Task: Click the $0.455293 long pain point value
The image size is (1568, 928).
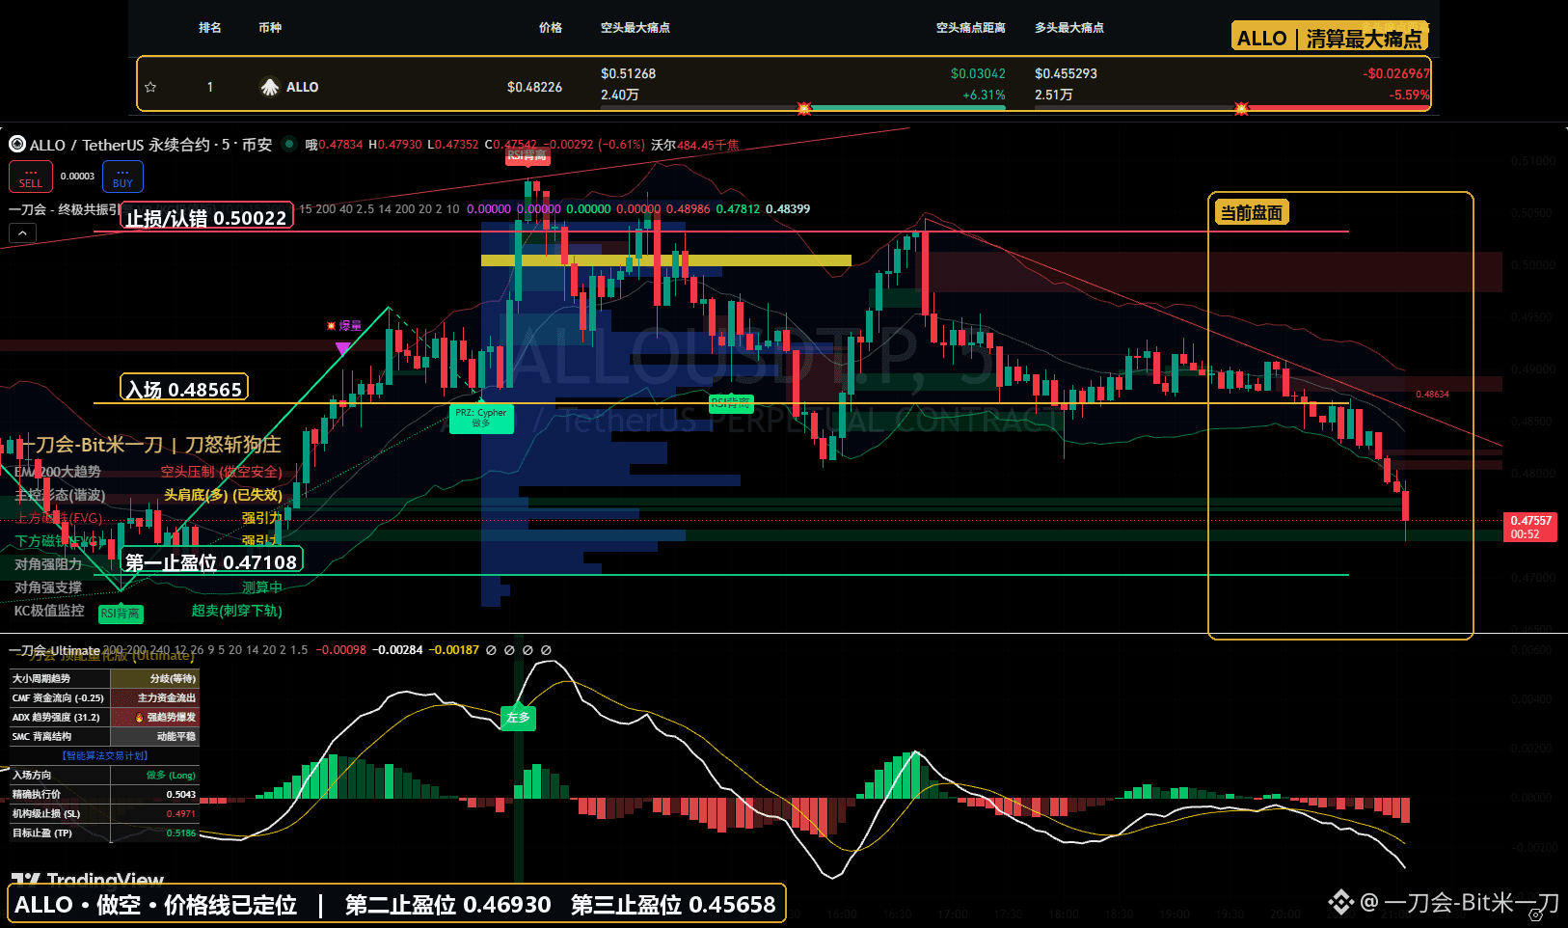Action: (x=1066, y=73)
